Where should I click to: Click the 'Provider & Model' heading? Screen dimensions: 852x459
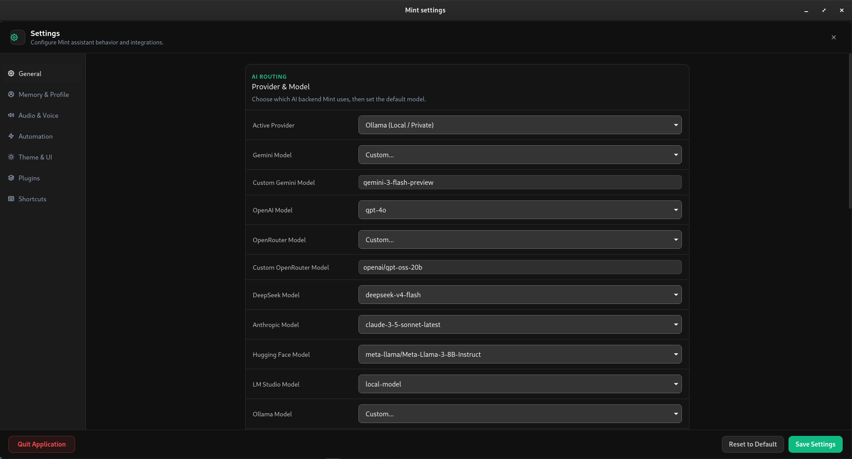[281, 87]
